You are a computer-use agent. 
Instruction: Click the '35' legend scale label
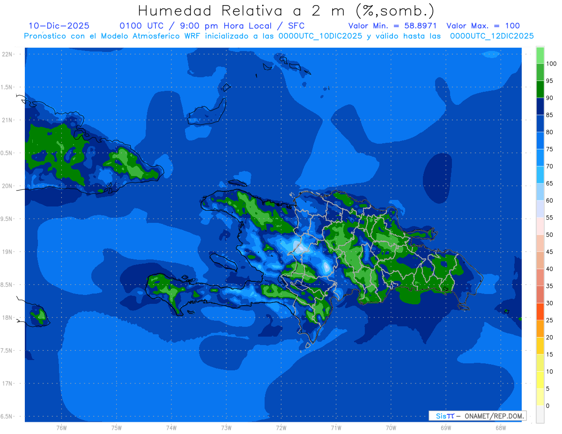[x=549, y=286]
